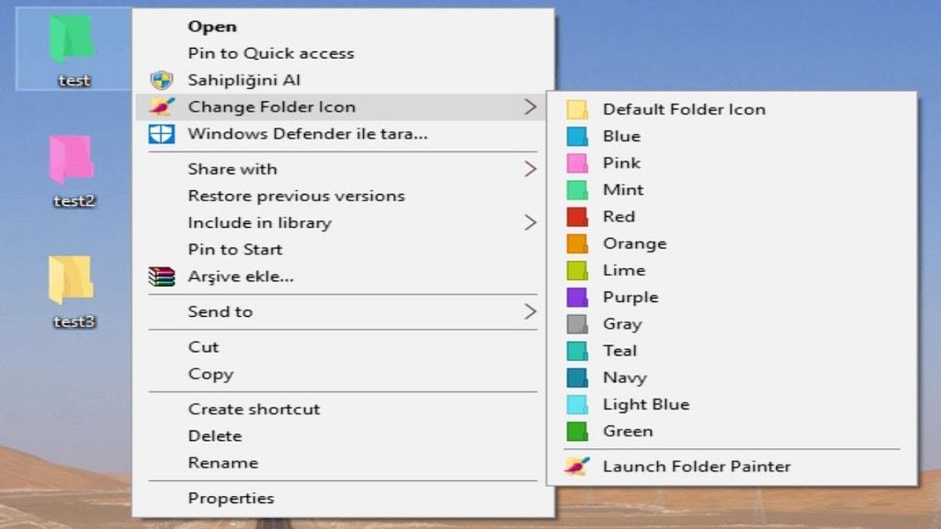This screenshot has width=941, height=529.
Task: Click the Launch Folder Painter icon
Action: (x=577, y=467)
